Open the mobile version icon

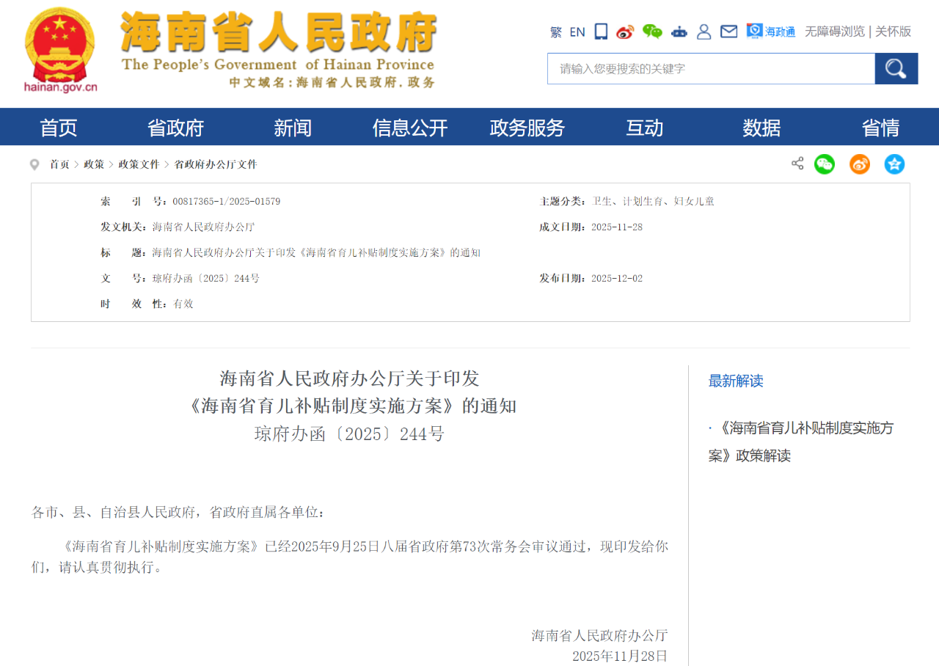[601, 32]
